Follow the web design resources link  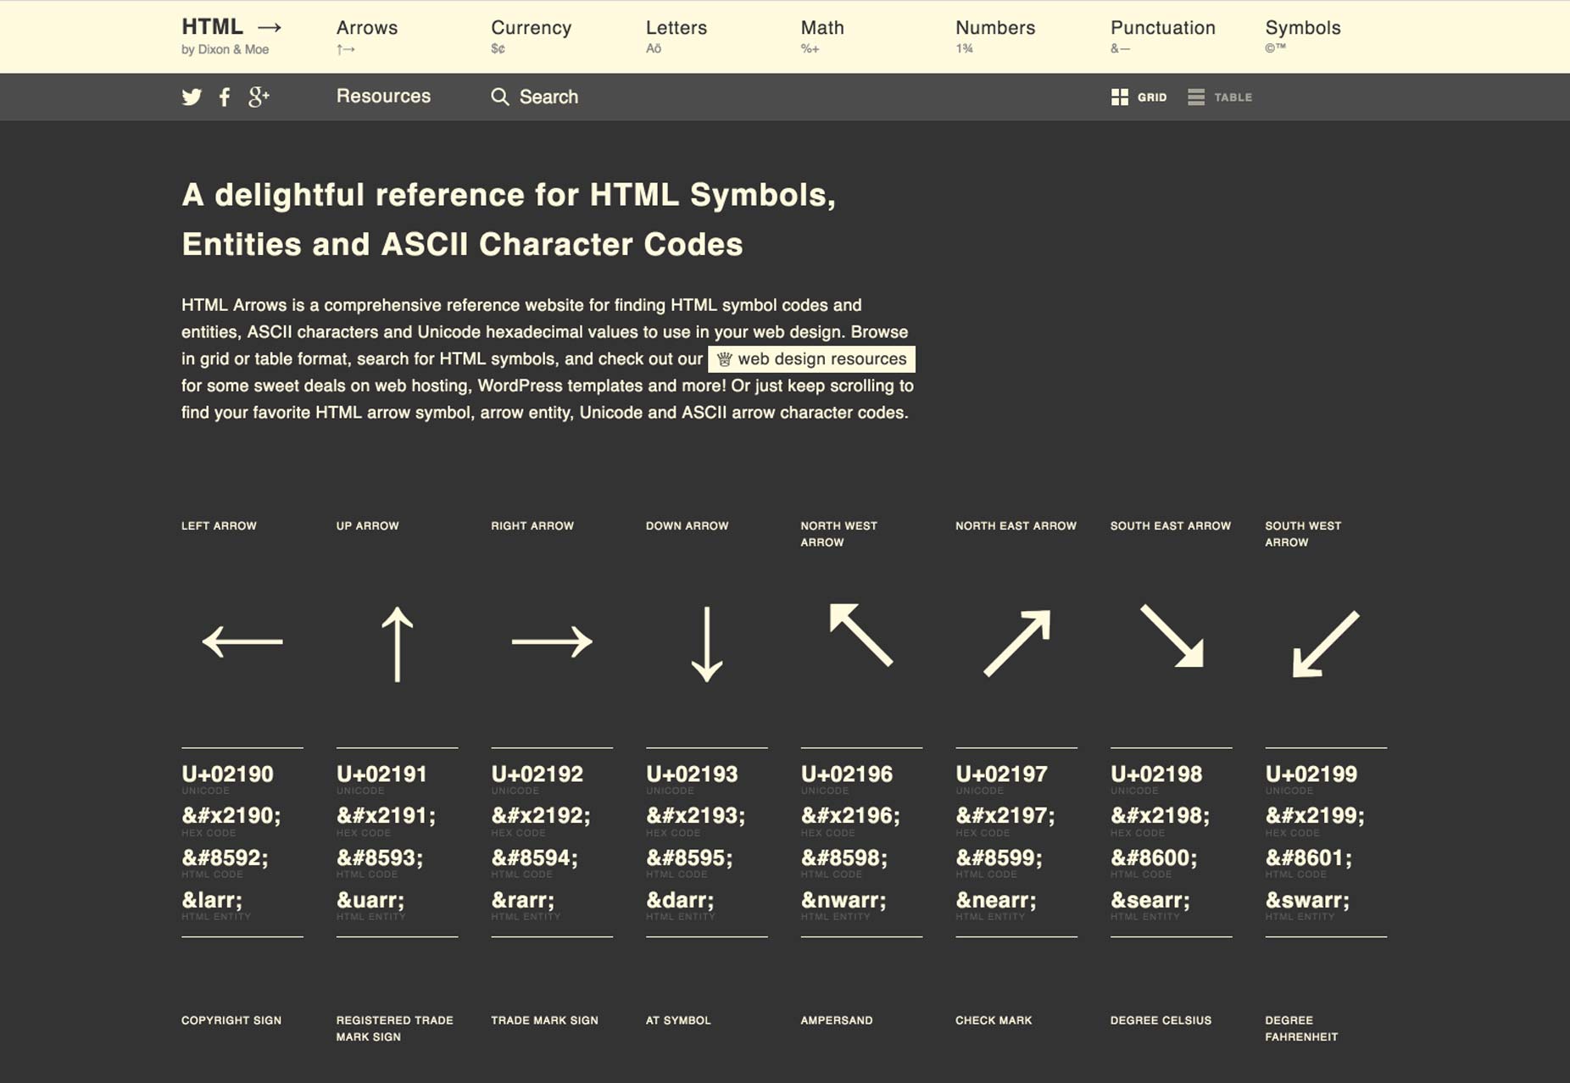(x=812, y=359)
